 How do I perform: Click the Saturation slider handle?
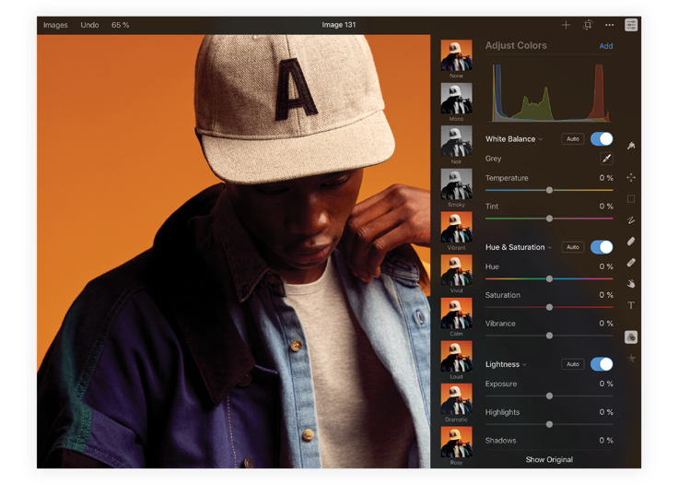click(549, 307)
